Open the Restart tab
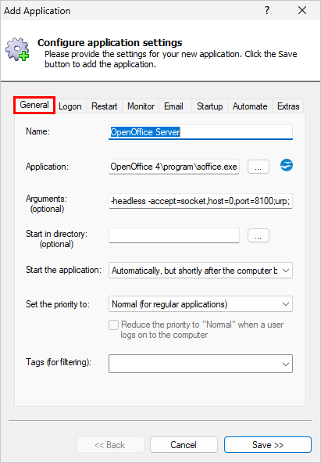Screen dimensions: 321x463 pos(105,106)
